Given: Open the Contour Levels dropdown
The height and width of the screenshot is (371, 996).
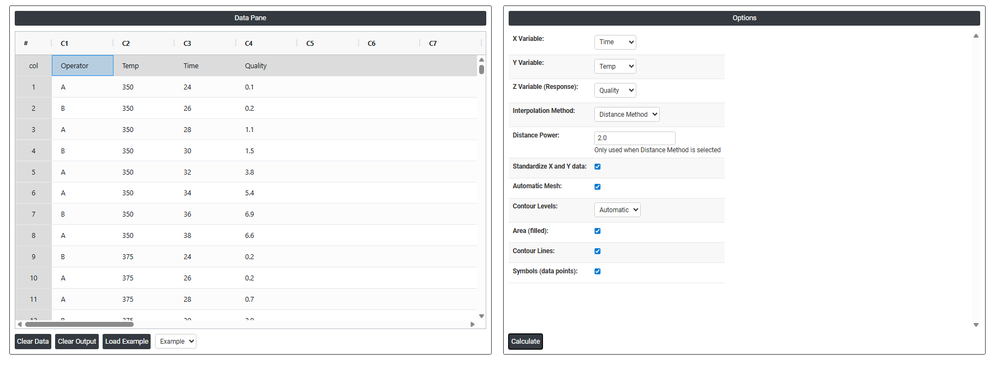Looking at the screenshot, I should pyautogui.click(x=617, y=210).
